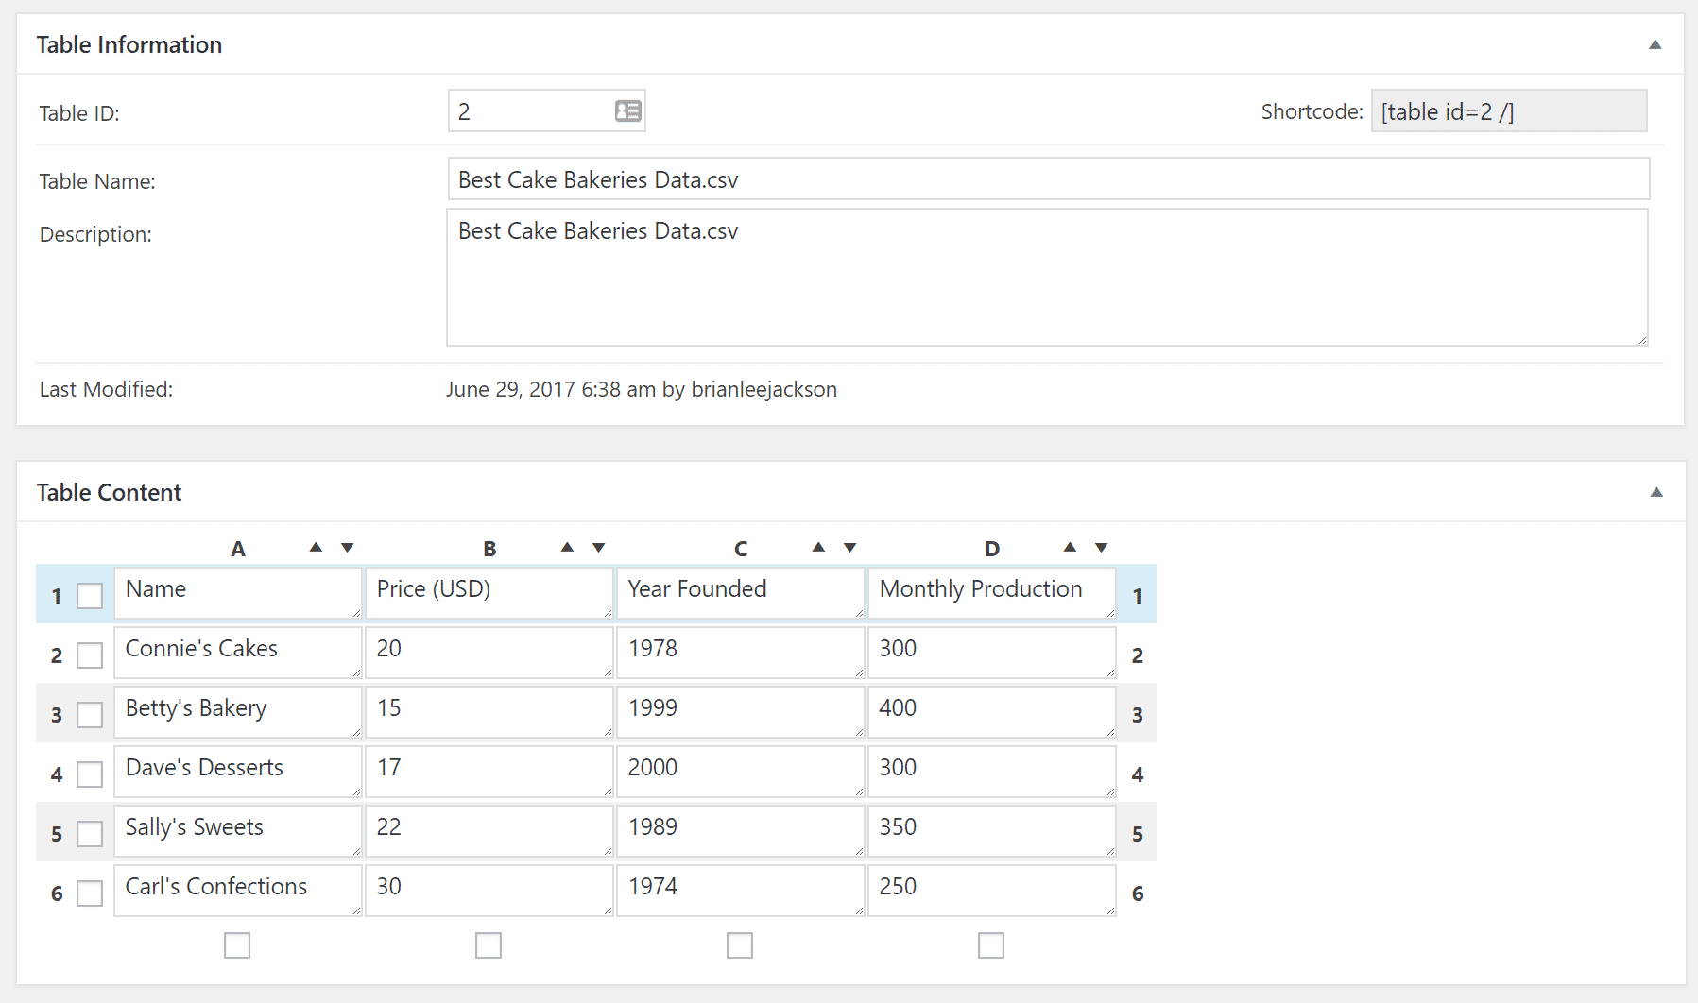Check the row 2 checkbox for Connie's Cakes
This screenshot has height=1003, width=1698.
(x=90, y=654)
